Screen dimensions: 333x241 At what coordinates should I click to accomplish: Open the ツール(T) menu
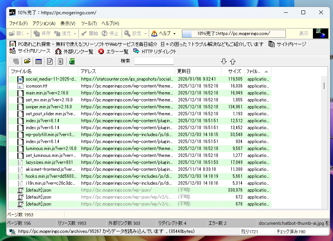[x=89, y=24]
